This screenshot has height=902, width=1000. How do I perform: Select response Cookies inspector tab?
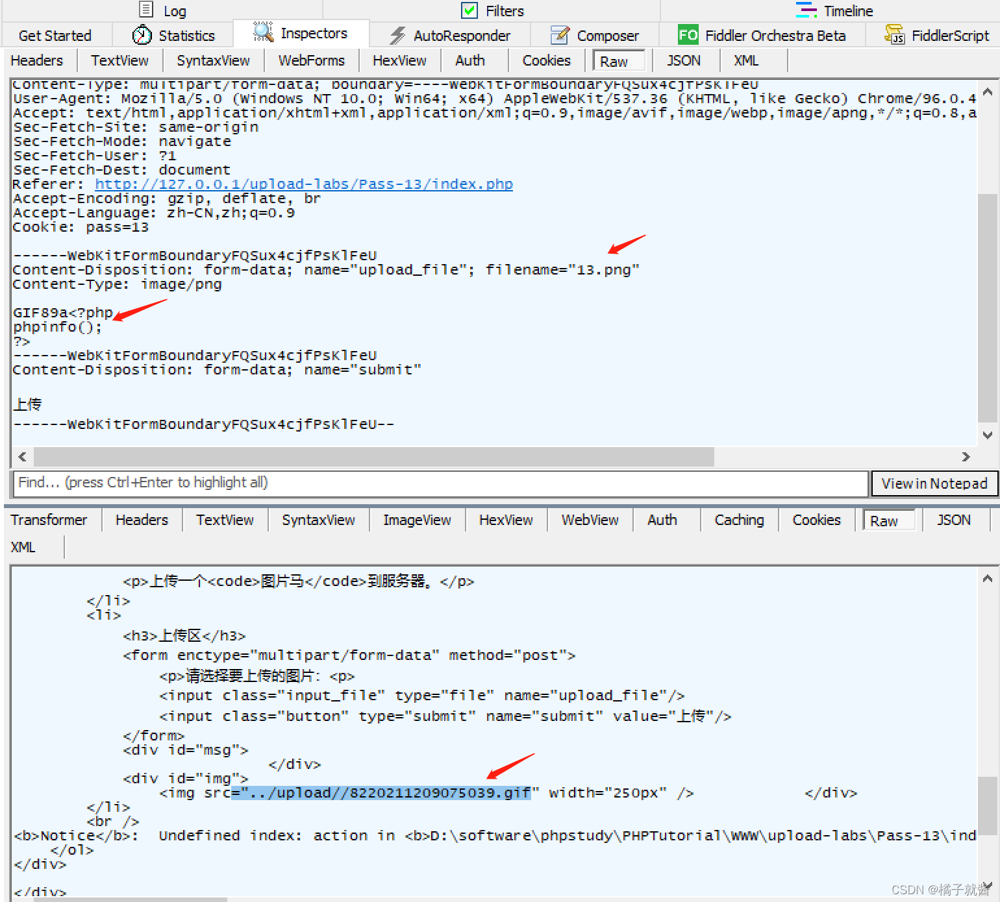click(x=816, y=520)
